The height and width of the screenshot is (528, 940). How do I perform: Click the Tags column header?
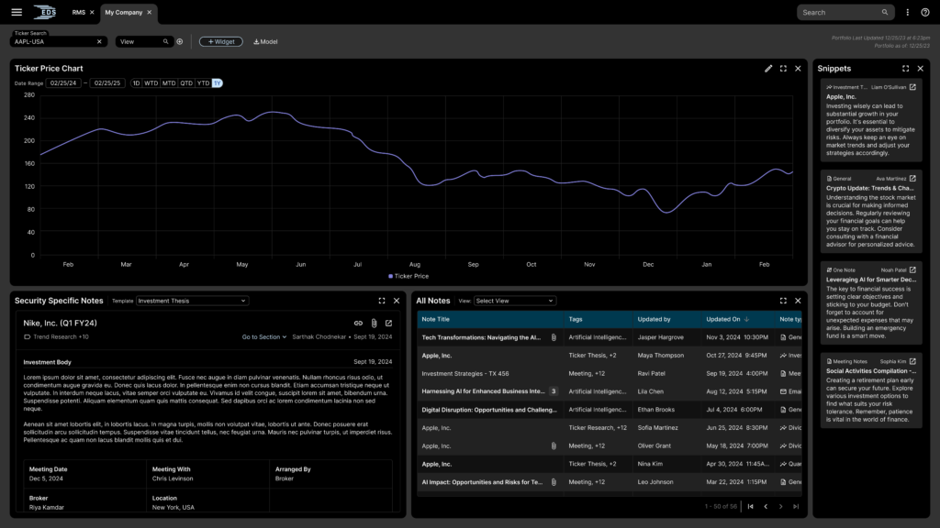pyautogui.click(x=599, y=320)
